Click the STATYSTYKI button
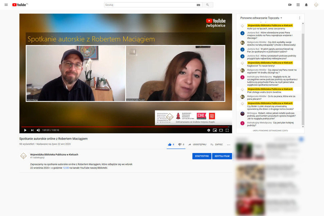This screenshot has height=216, width=324. click(202, 156)
